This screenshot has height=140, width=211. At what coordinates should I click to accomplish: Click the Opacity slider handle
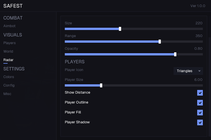coord(175,54)
